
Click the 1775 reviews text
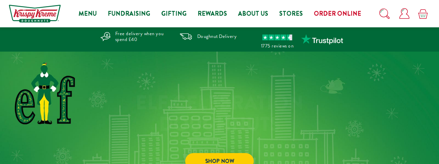(x=277, y=46)
